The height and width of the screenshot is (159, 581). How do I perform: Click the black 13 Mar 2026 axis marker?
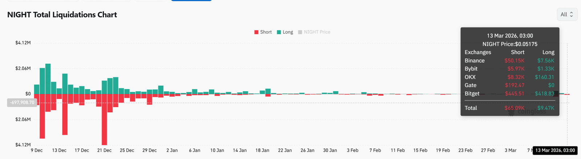[x=555, y=150]
